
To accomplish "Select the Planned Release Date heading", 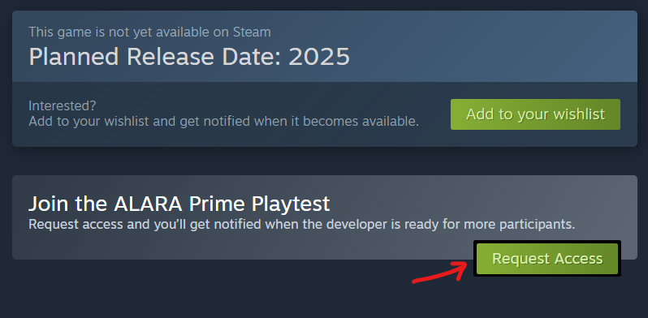I will 189,57.
